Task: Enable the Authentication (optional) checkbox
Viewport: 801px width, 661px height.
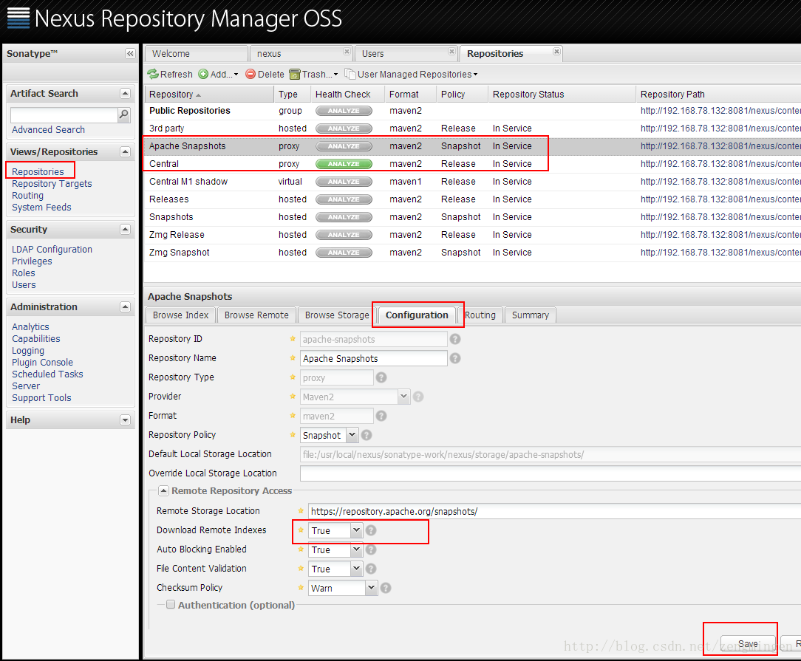Action: tap(171, 604)
